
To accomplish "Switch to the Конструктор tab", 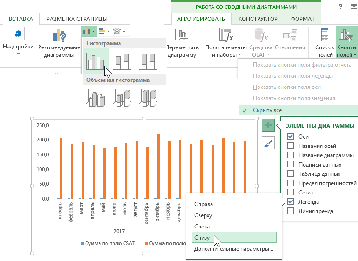I will [258, 19].
